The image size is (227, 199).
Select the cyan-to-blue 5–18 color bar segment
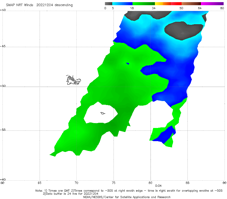coord(122,4)
